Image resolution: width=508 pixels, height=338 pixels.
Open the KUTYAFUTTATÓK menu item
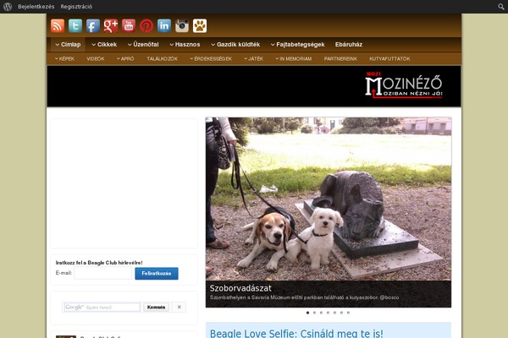[x=389, y=59]
